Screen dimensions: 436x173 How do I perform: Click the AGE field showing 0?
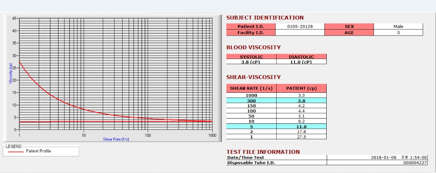click(x=398, y=33)
